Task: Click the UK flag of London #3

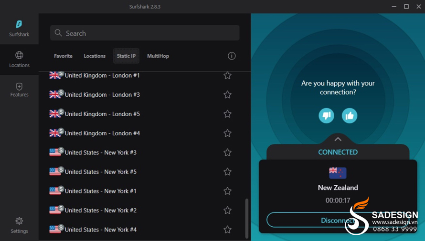Action: click(55, 94)
